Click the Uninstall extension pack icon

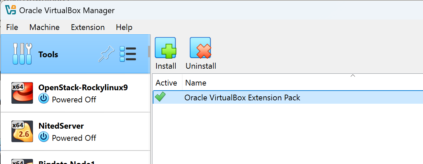pos(200,48)
